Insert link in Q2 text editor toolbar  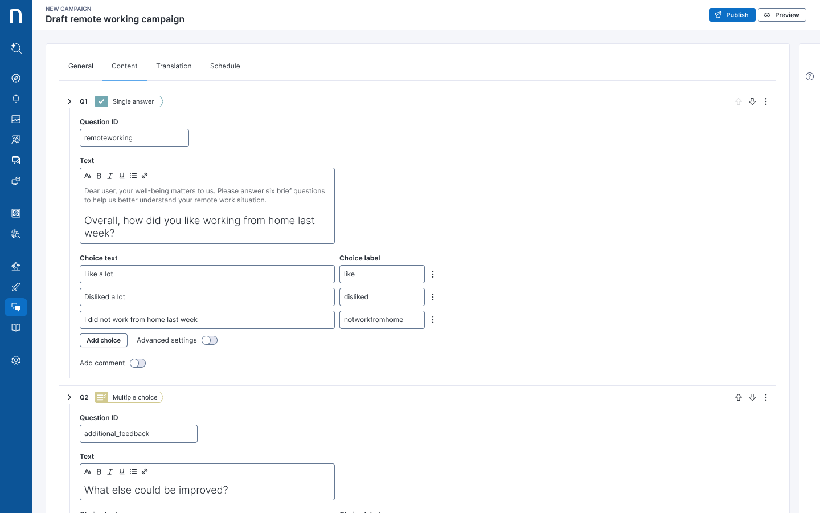click(145, 471)
